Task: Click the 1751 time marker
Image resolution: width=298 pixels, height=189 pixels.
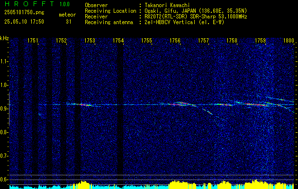Action: (33, 40)
